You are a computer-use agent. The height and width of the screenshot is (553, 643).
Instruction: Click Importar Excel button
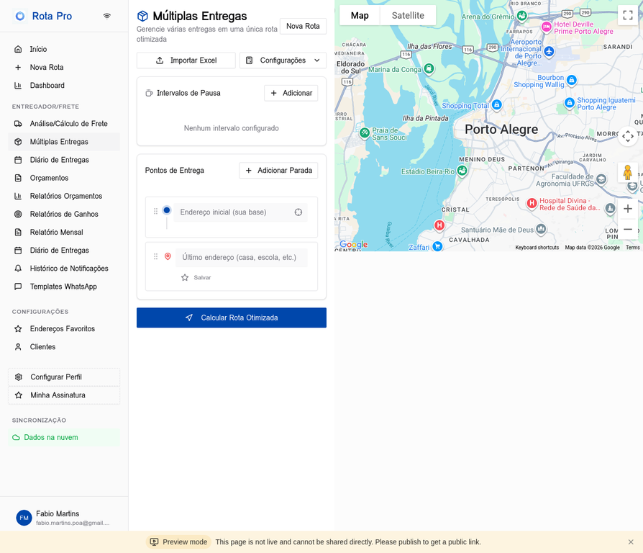[186, 60]
